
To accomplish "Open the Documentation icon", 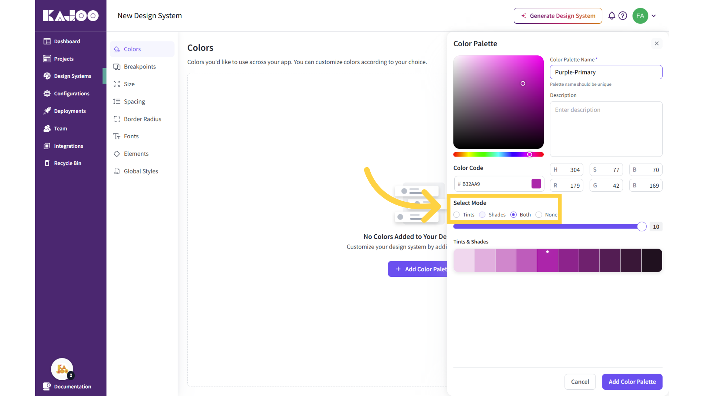I will [47, 386].
